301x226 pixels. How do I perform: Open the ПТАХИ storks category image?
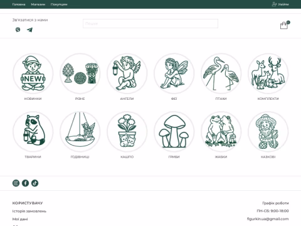(221, 73)
